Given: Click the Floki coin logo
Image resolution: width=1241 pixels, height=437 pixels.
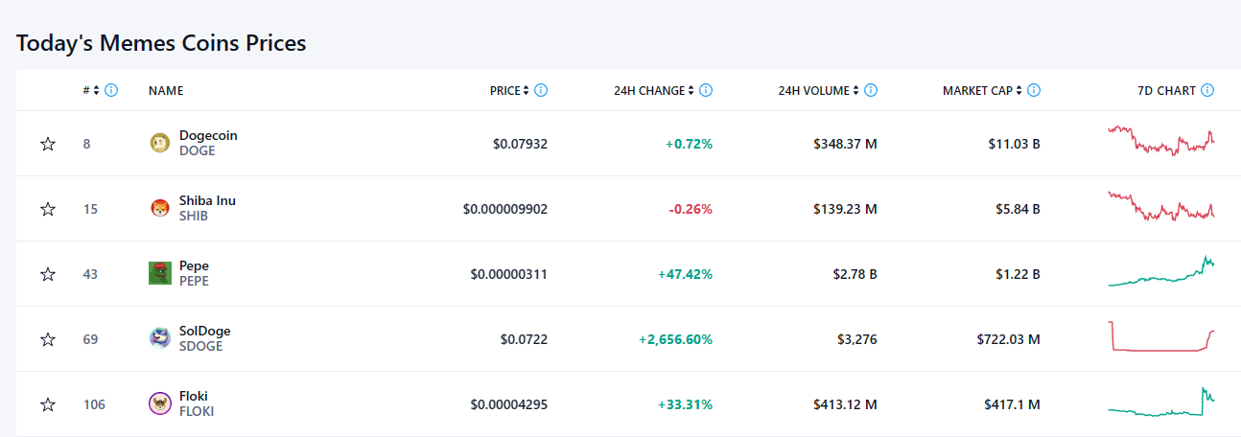Looking at the screenshot, I should 160,404.
